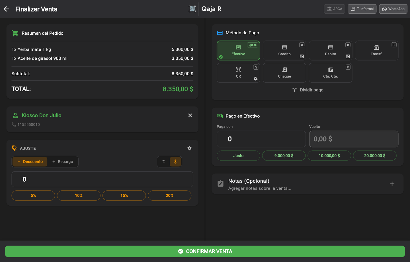Switch adjustment to Recargo
This screenshot has width=410, height=262.
63,162
